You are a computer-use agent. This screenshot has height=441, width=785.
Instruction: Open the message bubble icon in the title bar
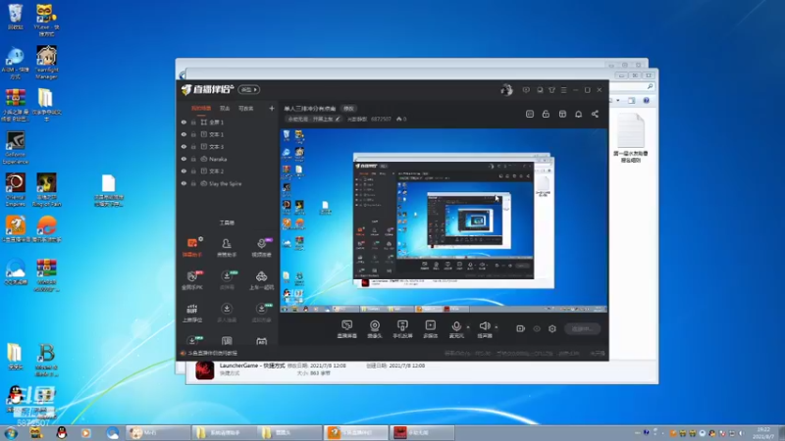point(526,90)
